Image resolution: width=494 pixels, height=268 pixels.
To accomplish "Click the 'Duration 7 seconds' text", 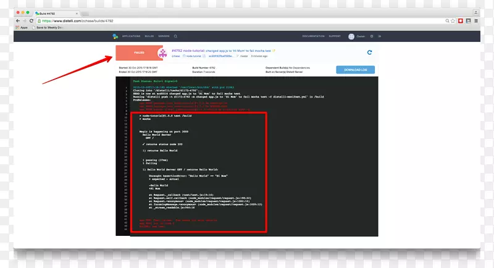I will tap(204, 72).
